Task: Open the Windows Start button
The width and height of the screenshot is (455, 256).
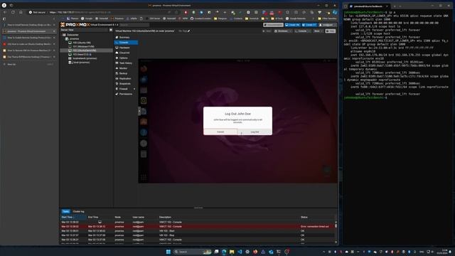Action: point(168,252)
